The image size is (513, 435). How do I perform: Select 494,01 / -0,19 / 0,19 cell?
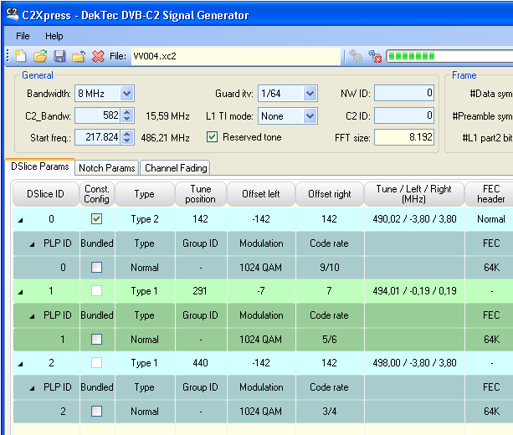coord(414,291)
